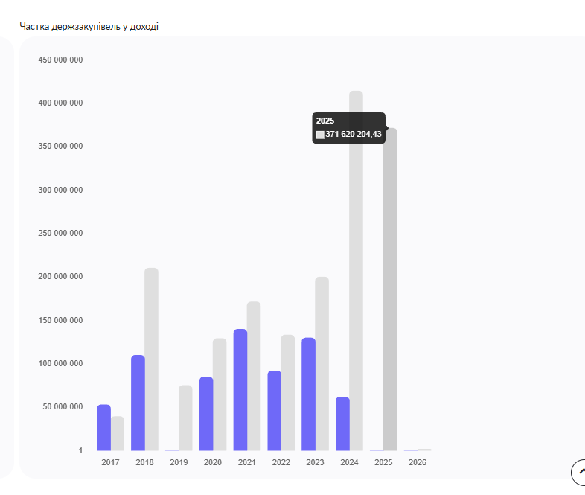Select the gray bar for 2017

[x=118, y=434]
